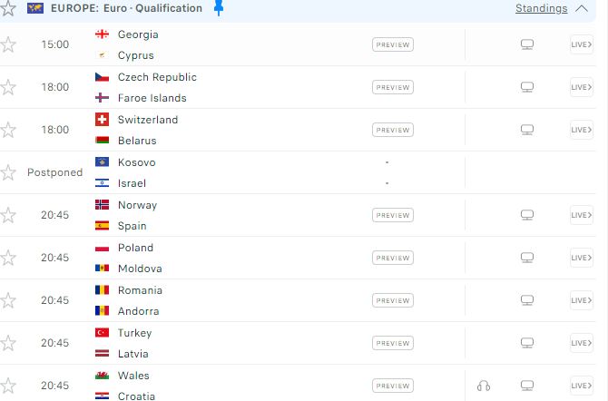The width and height of the screenshot is (608, 401).
Task: Open LIVE icon for Turkey vs Latvia
Action: coord(582,343)
